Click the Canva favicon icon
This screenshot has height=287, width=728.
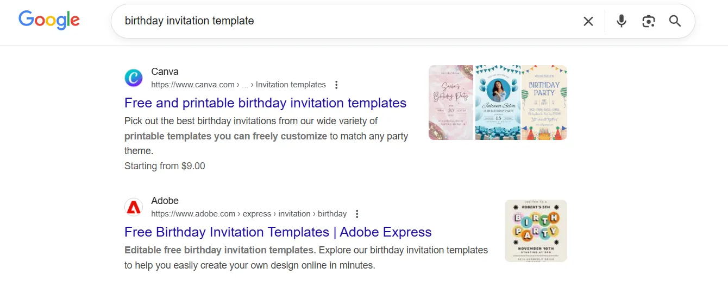point(134,78)
